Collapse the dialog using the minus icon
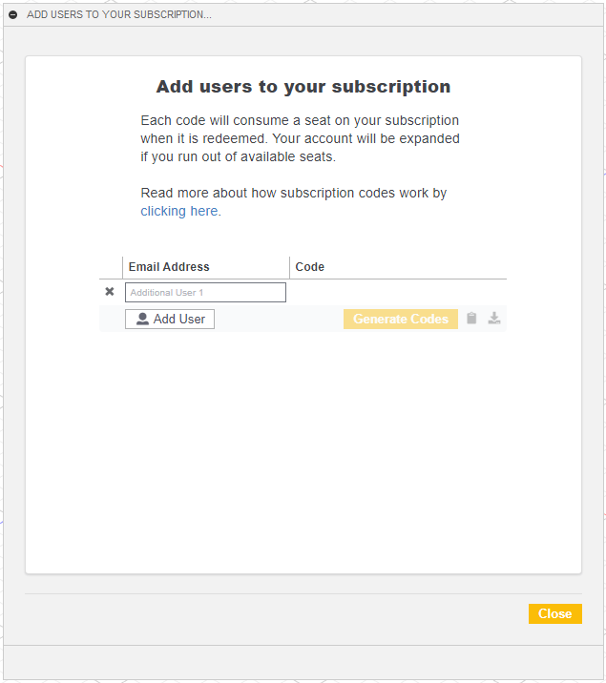Viewport: 606px width, 683px height. (x=13, y=15)
